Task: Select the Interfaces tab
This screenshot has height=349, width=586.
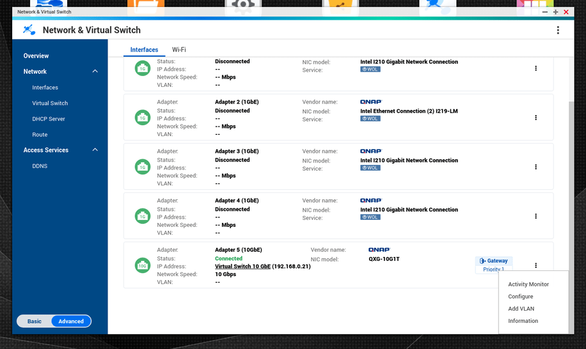Action: [144, 50]
